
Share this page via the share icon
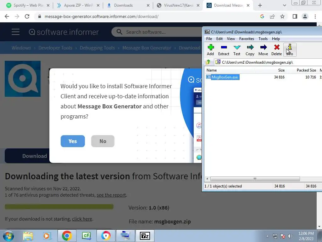pyautogui.click(x=272, y=16)
